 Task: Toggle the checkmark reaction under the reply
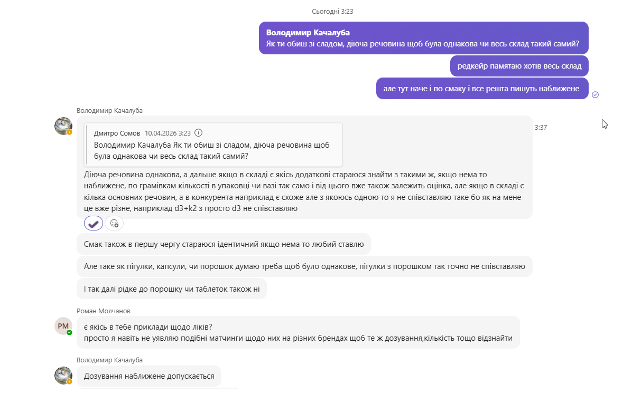(x=94, y=224)
